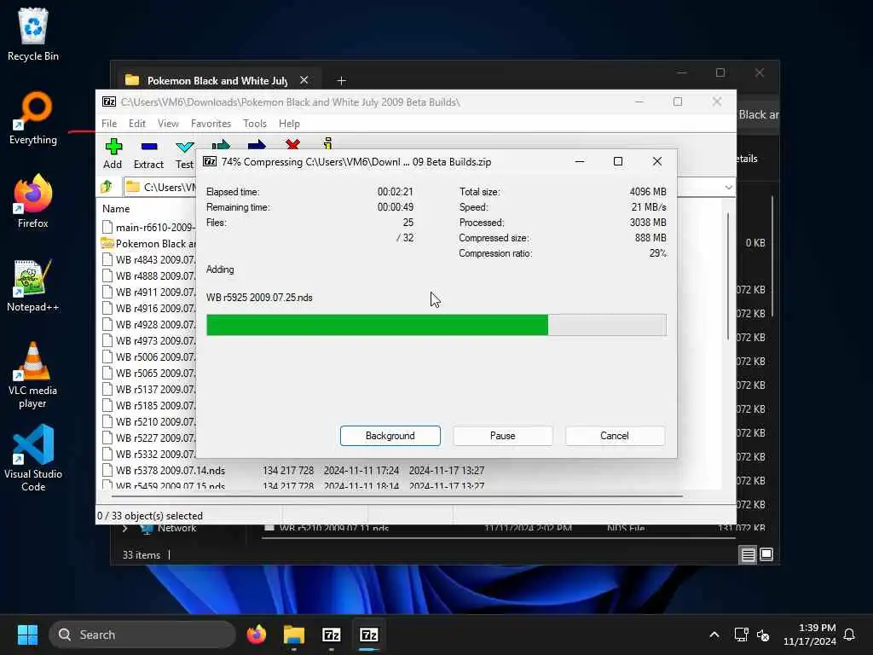873x655 pixels.
Task: Click the Info toolbar icon in 7-Zip
Action: click(328, 143)
